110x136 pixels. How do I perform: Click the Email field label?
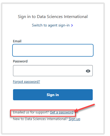[17, 41]
